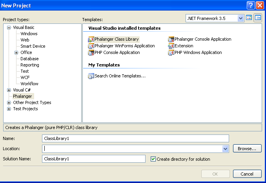Click the Search Online Templates icon

point(91,76)
